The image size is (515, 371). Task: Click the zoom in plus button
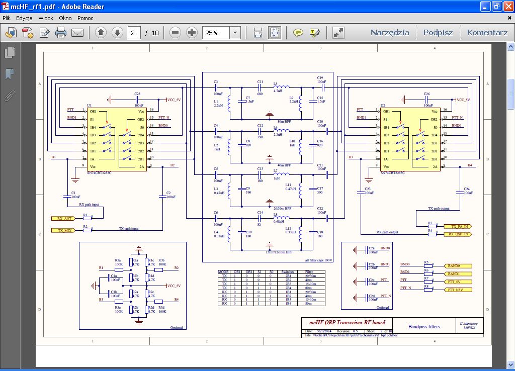(x=192, y=33)
